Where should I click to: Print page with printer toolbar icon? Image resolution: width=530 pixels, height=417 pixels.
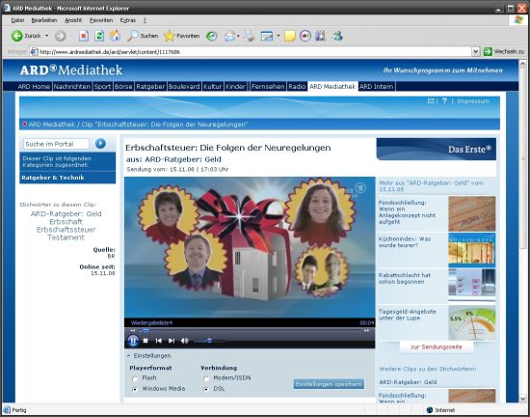[250, 36]
